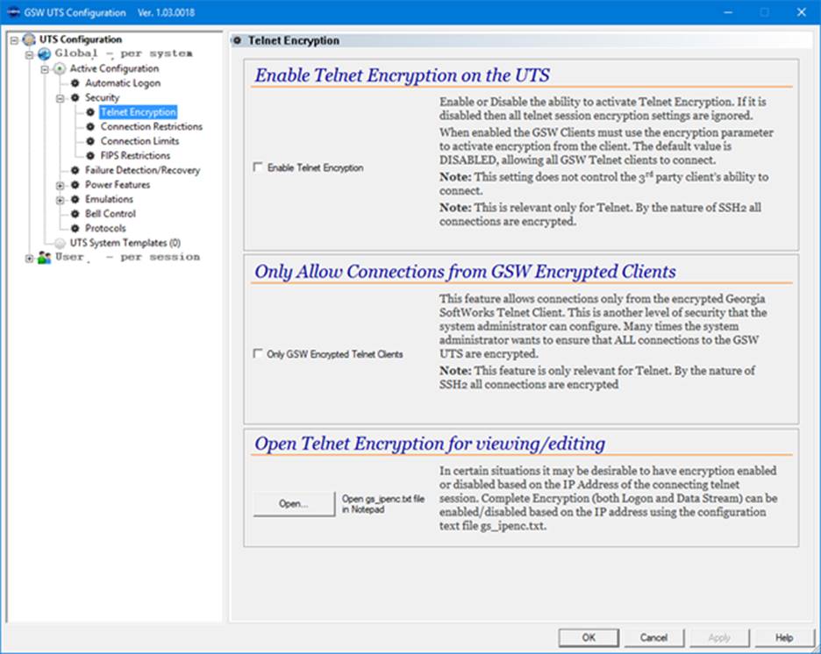Open Connection Limits settings
Viewport: 821px width, 654px height.
[x=139, y=141]
